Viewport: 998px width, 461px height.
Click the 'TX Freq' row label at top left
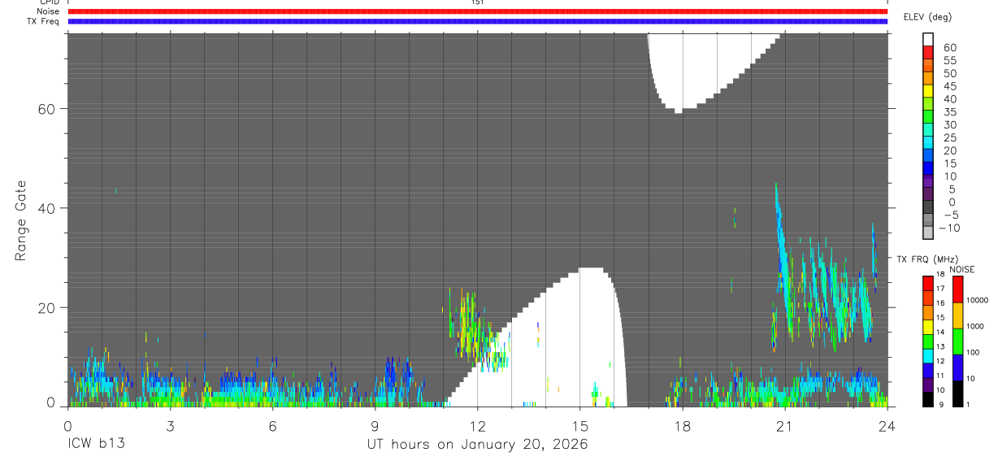43,21
